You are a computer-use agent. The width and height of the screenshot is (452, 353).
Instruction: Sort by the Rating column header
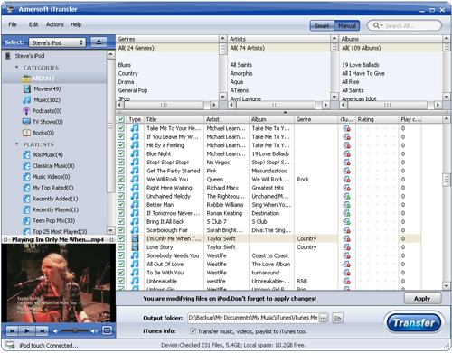(377, 119)
